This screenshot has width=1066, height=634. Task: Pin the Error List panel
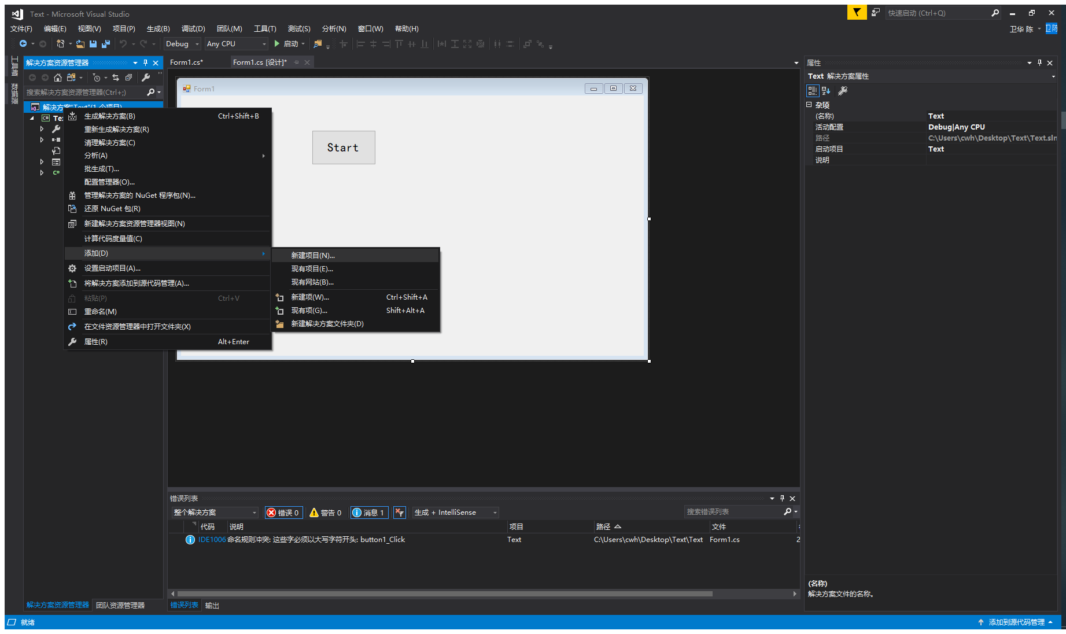[x=782, y=498]
